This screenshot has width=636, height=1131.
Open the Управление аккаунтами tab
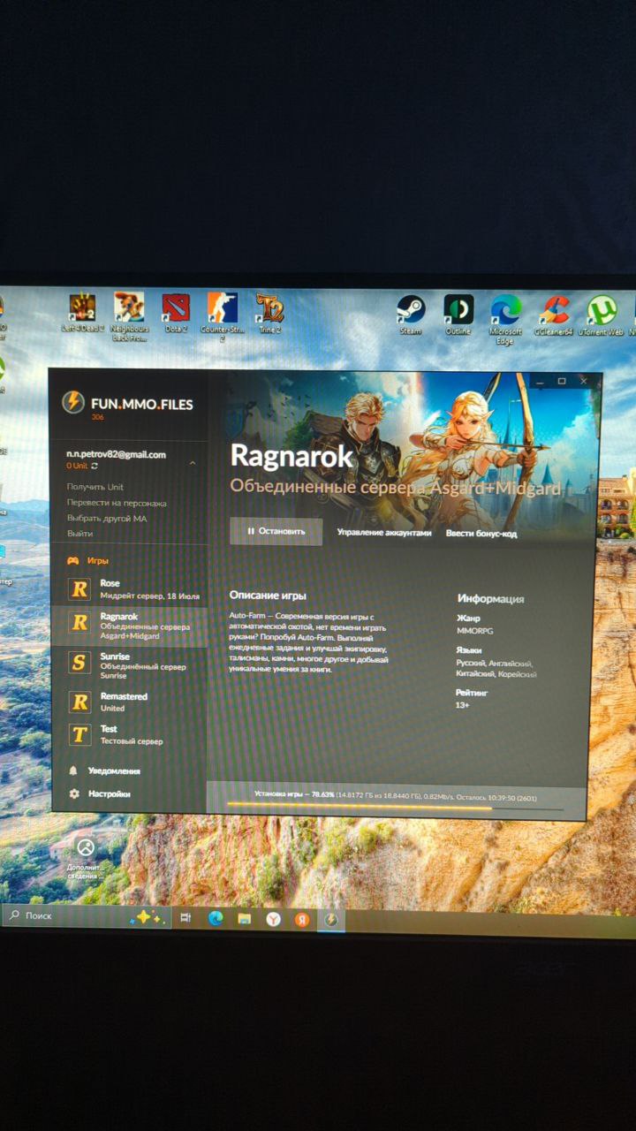[383, 533]
